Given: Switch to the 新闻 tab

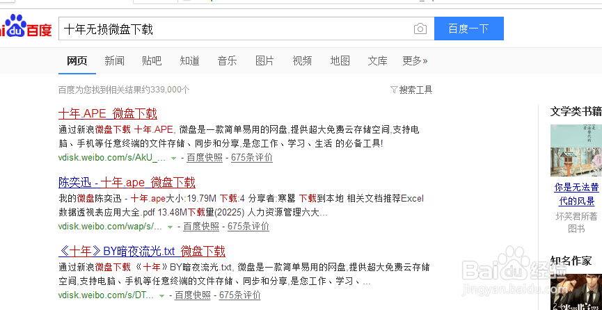Looking at the screenshot, I should point(114,60).
